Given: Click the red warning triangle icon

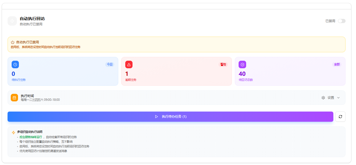Looking at the screenshot, I should tap(129, 64).
